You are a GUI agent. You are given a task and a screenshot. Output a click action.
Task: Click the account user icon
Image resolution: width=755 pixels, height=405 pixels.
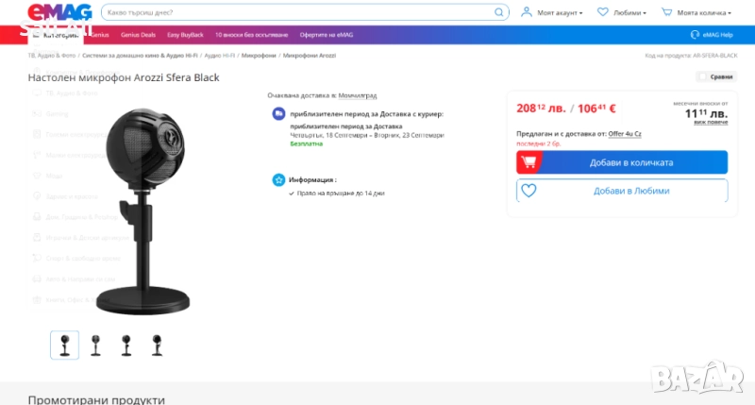pos(527,13)
